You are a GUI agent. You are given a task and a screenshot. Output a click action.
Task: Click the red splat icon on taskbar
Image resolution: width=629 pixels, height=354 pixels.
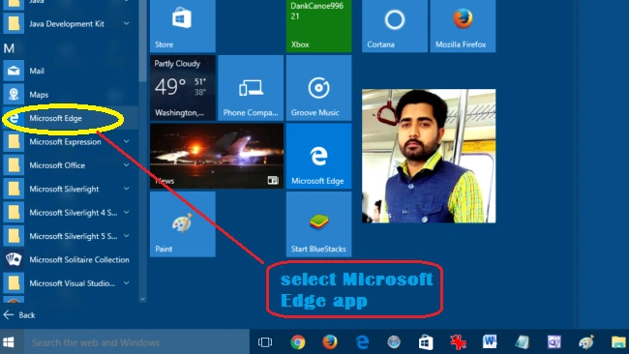(458, 342)
